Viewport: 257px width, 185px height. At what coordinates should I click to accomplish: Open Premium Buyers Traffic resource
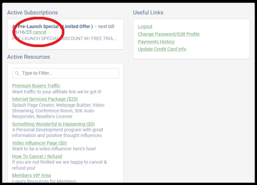tap(36, 86)
